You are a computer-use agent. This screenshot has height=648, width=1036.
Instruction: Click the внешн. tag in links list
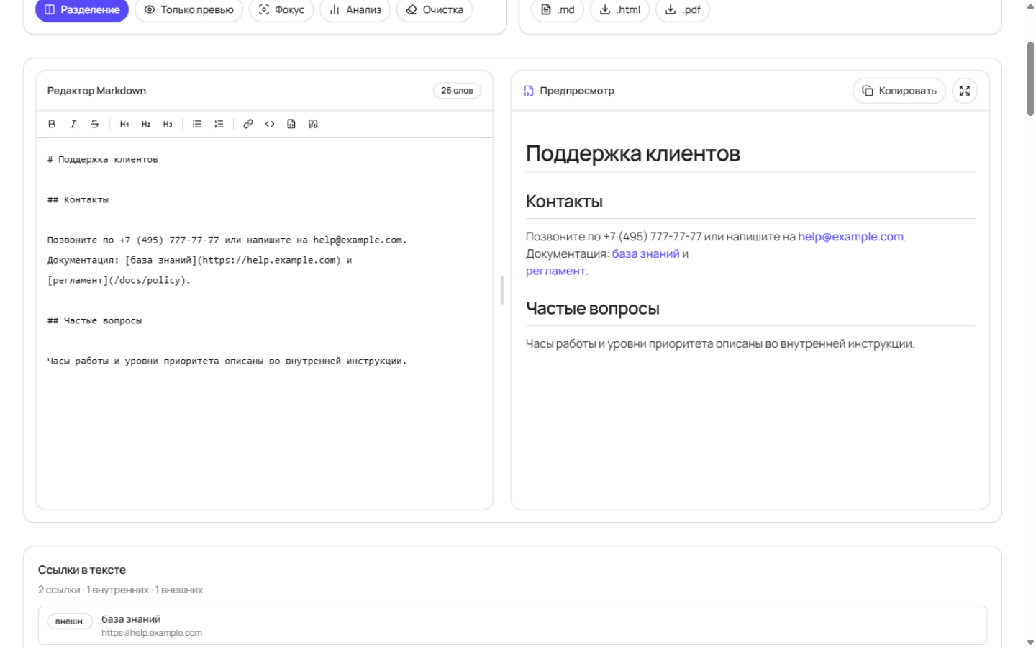click(x=70, y=621)
